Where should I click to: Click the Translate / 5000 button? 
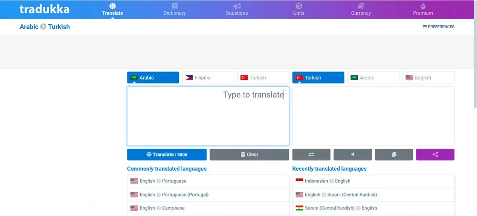pos(166,154)
